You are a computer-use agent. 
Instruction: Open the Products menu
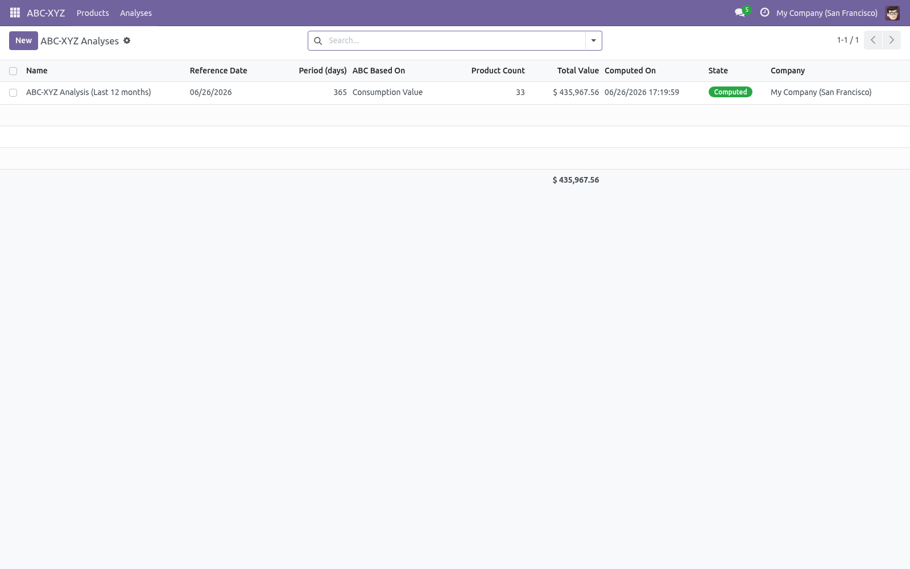[93, 13]
